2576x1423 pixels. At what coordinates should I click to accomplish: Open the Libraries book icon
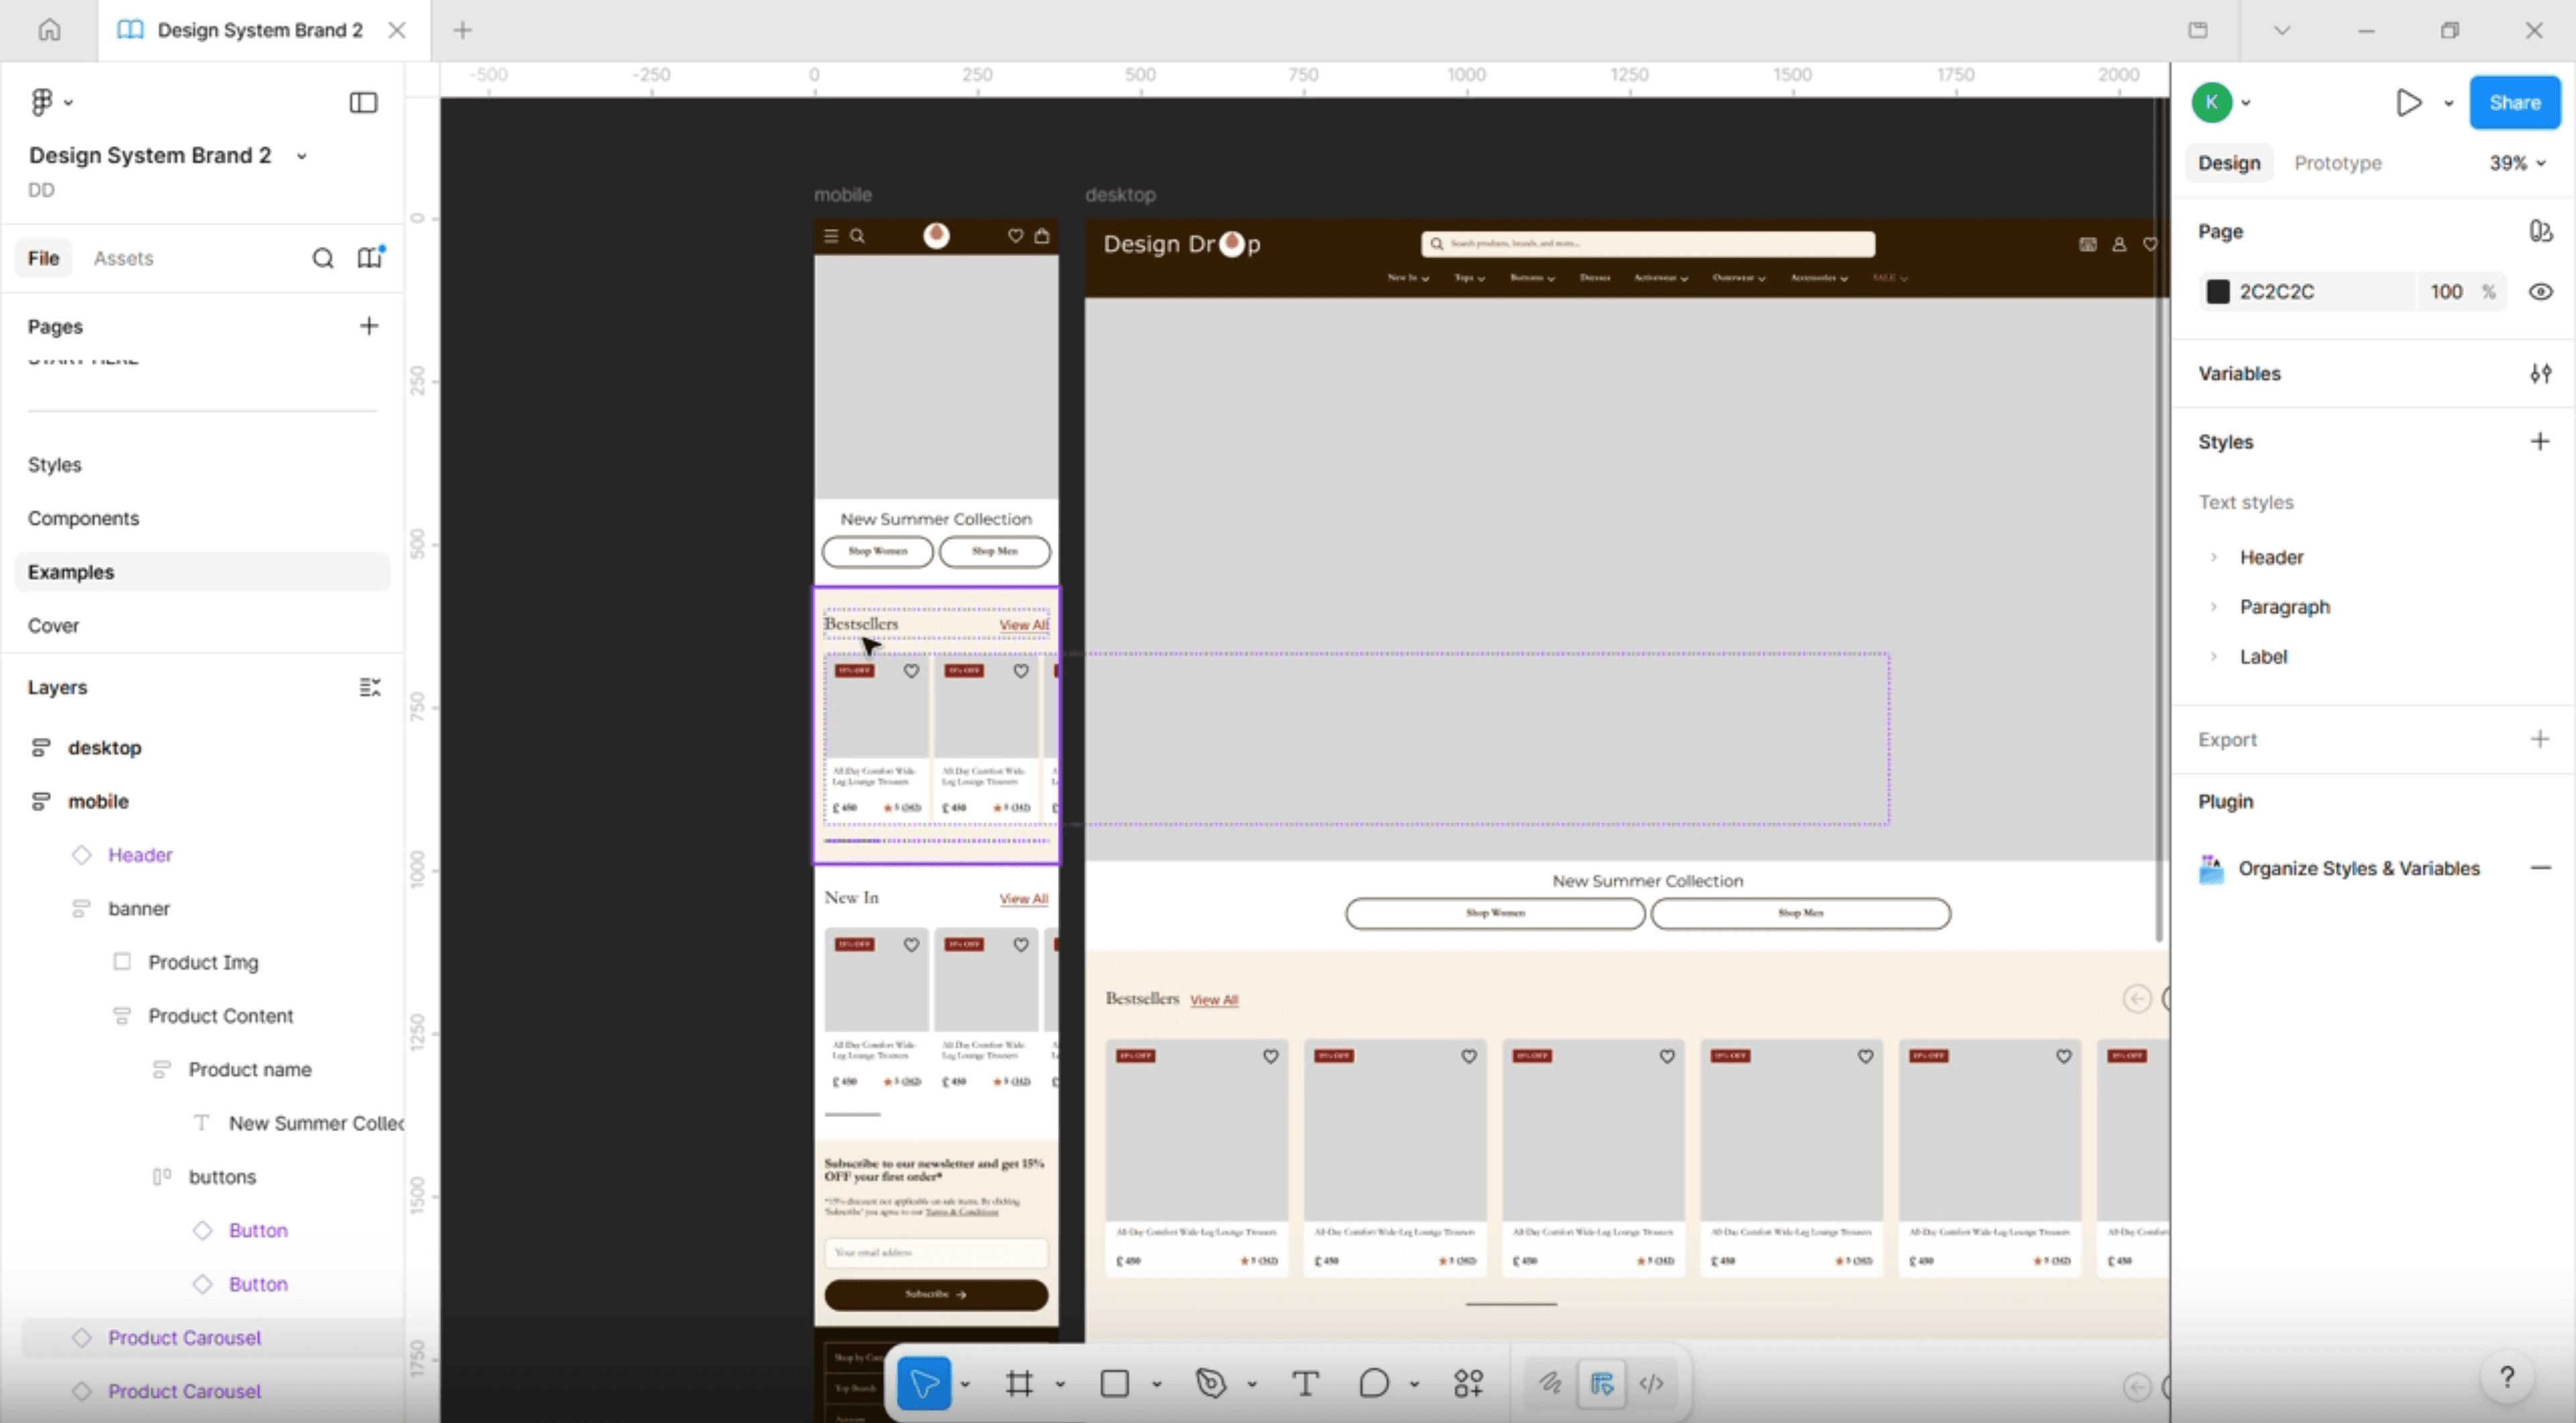pyautogui.click(x=369, y=258)
